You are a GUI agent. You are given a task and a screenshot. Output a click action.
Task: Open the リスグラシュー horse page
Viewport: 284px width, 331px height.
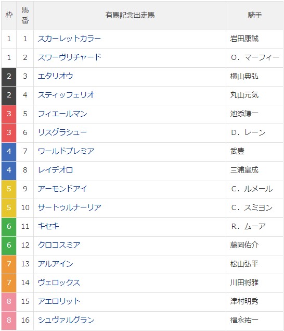click(x=62, y=132)
